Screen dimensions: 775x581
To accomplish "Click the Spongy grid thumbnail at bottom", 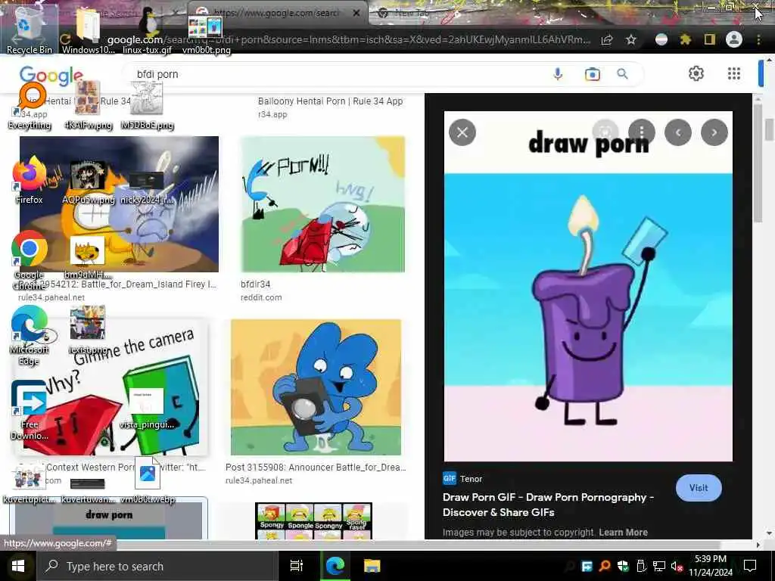I will coord(313,520).
